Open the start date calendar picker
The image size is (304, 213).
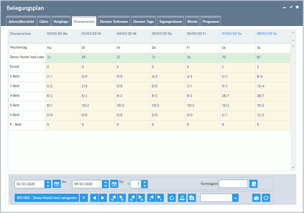click(57, 184)
